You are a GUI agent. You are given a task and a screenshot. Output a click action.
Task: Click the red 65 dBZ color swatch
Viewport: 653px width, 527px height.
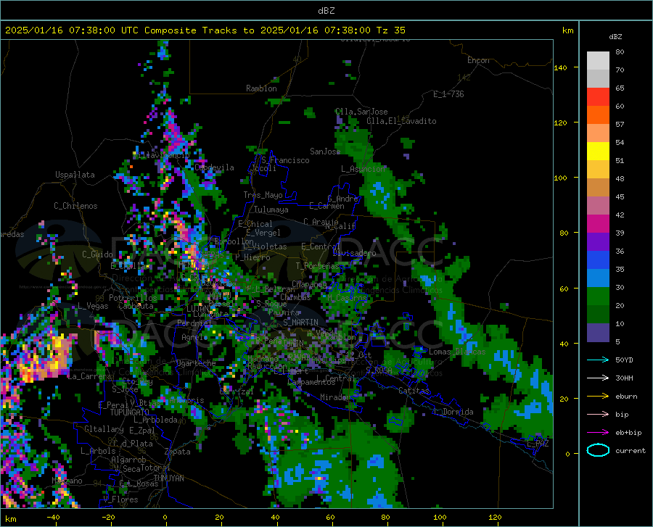598,97
